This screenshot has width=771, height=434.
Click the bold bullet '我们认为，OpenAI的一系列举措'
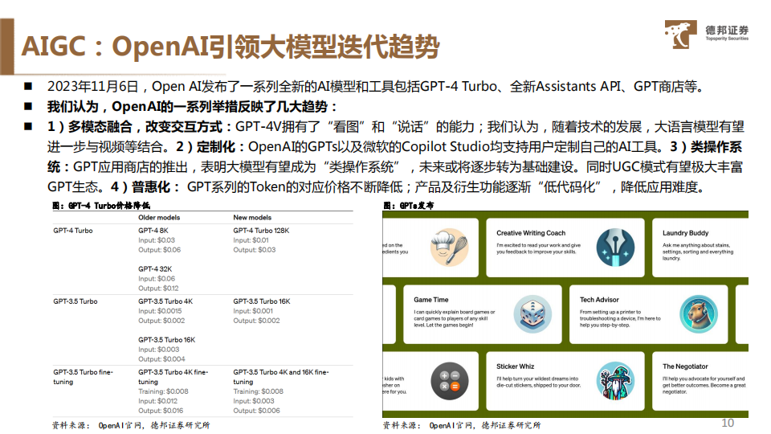pos(192,107)
